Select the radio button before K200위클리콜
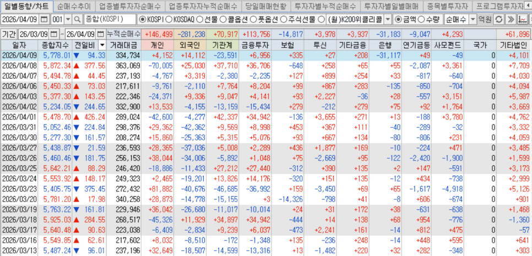Image resolution: width=532 pixels, height=256 pixels. (321, 19)
